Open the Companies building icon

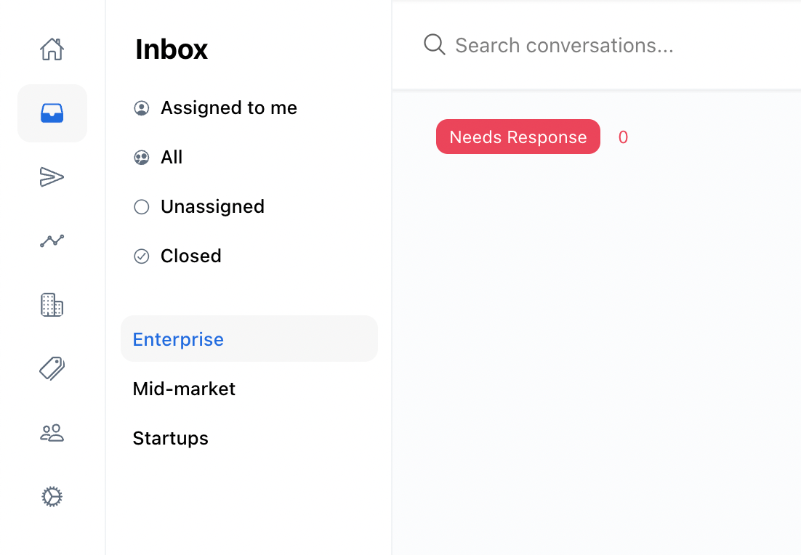coord(52,305)
